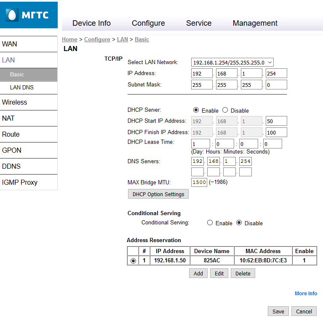
Task: Open the Service top menu
Action: [x=199, y=23]
